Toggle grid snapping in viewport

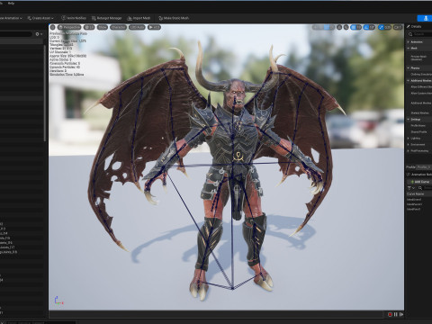point(353,27)
